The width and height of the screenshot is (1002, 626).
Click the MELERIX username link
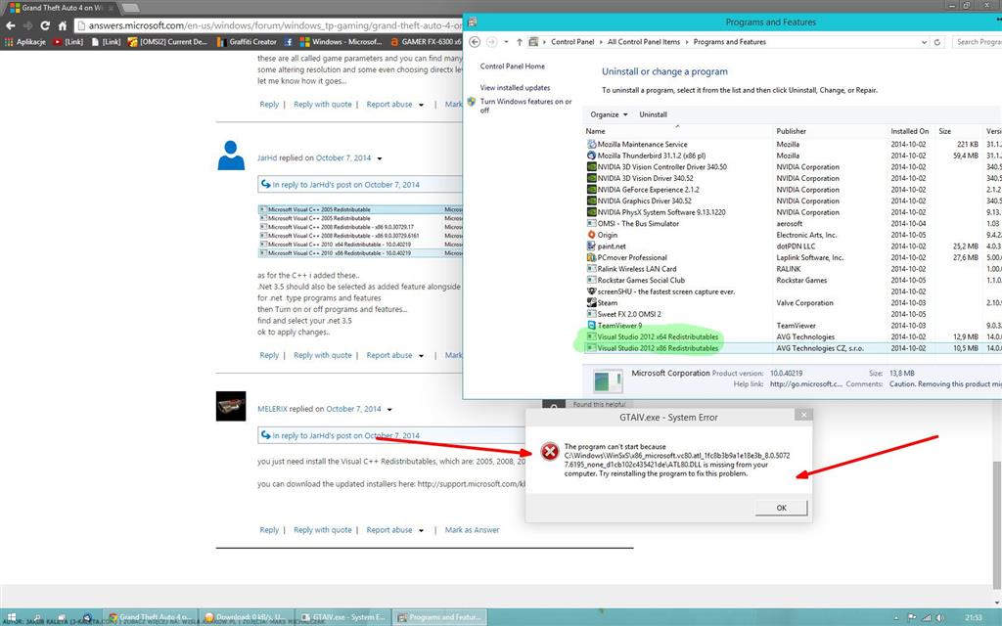point(272,409)
